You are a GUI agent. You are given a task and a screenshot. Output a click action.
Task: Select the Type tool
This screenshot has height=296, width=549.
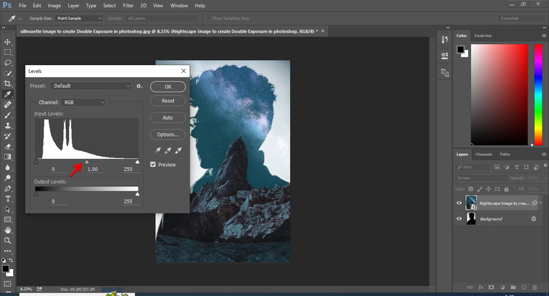(7, 199)
